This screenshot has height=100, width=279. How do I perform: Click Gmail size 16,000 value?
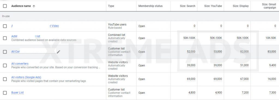click(272, 79)
